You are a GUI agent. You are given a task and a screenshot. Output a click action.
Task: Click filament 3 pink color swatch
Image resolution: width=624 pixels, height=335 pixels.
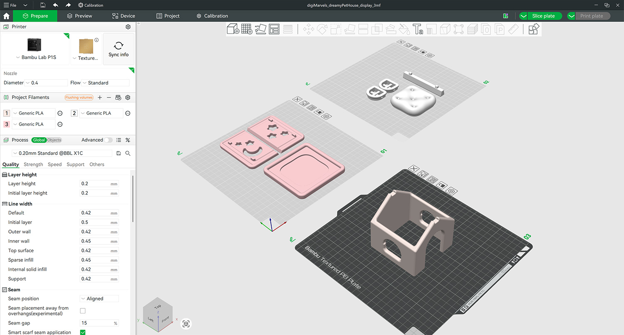7,124
